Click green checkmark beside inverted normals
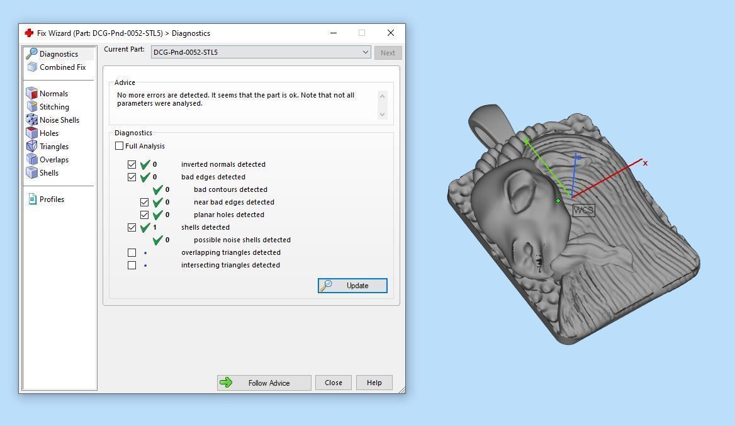 point(145,164)
